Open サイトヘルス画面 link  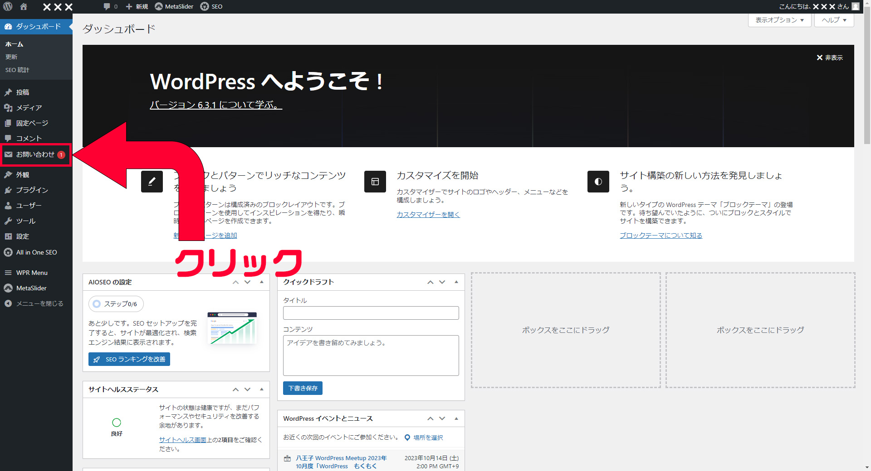(182, 440)
